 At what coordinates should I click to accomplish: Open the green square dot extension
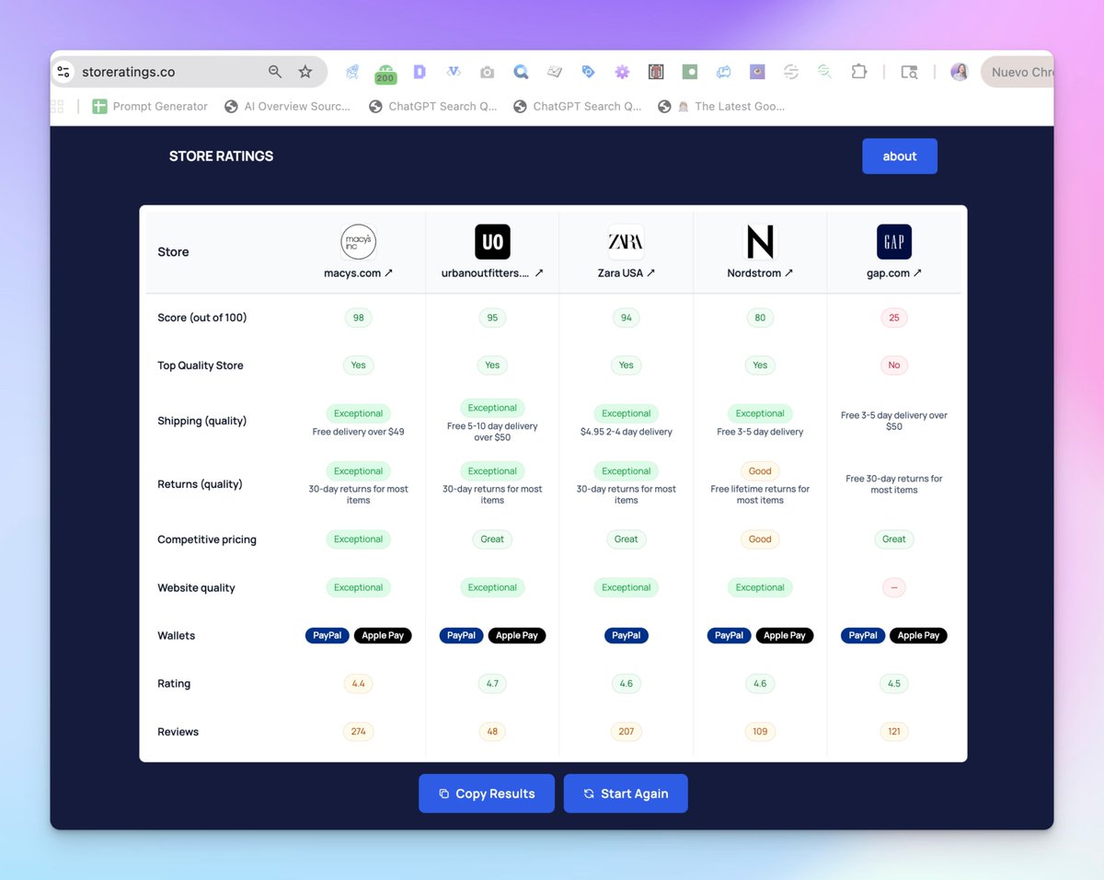coord(689,72)
